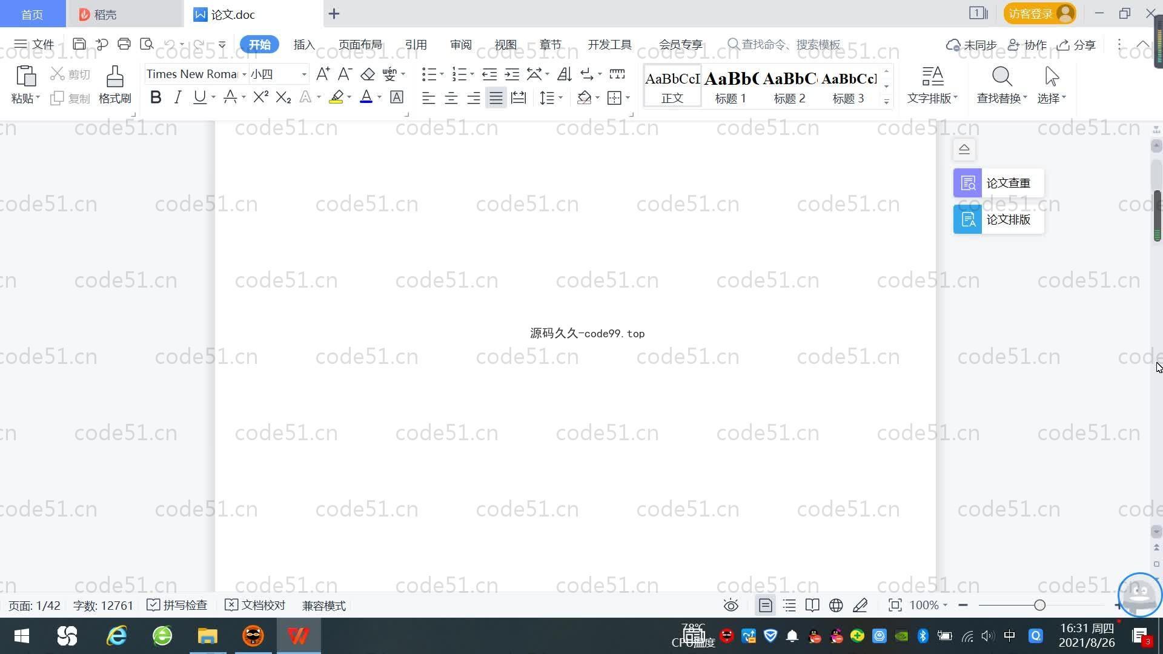Click the 协作 collaborate button

[1027, 45]
